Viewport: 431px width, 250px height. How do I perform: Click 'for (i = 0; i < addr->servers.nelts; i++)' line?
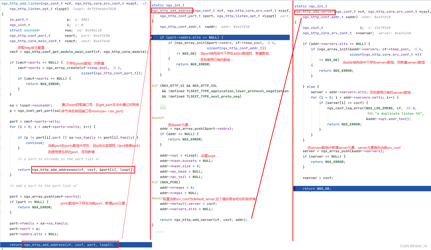coord(355,98)
